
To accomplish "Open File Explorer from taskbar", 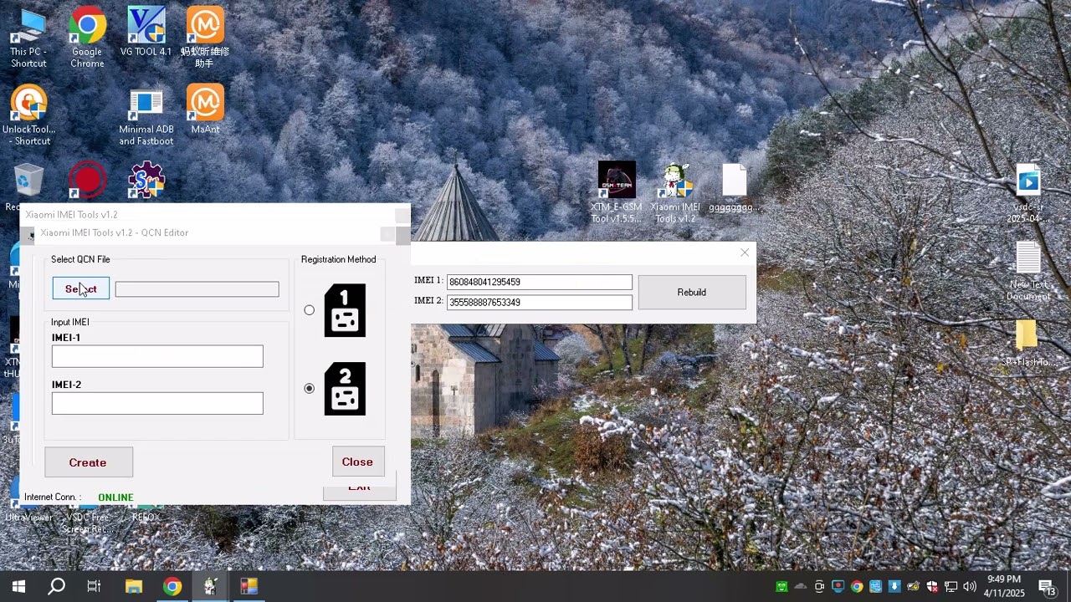I will (x=133, y=586).
